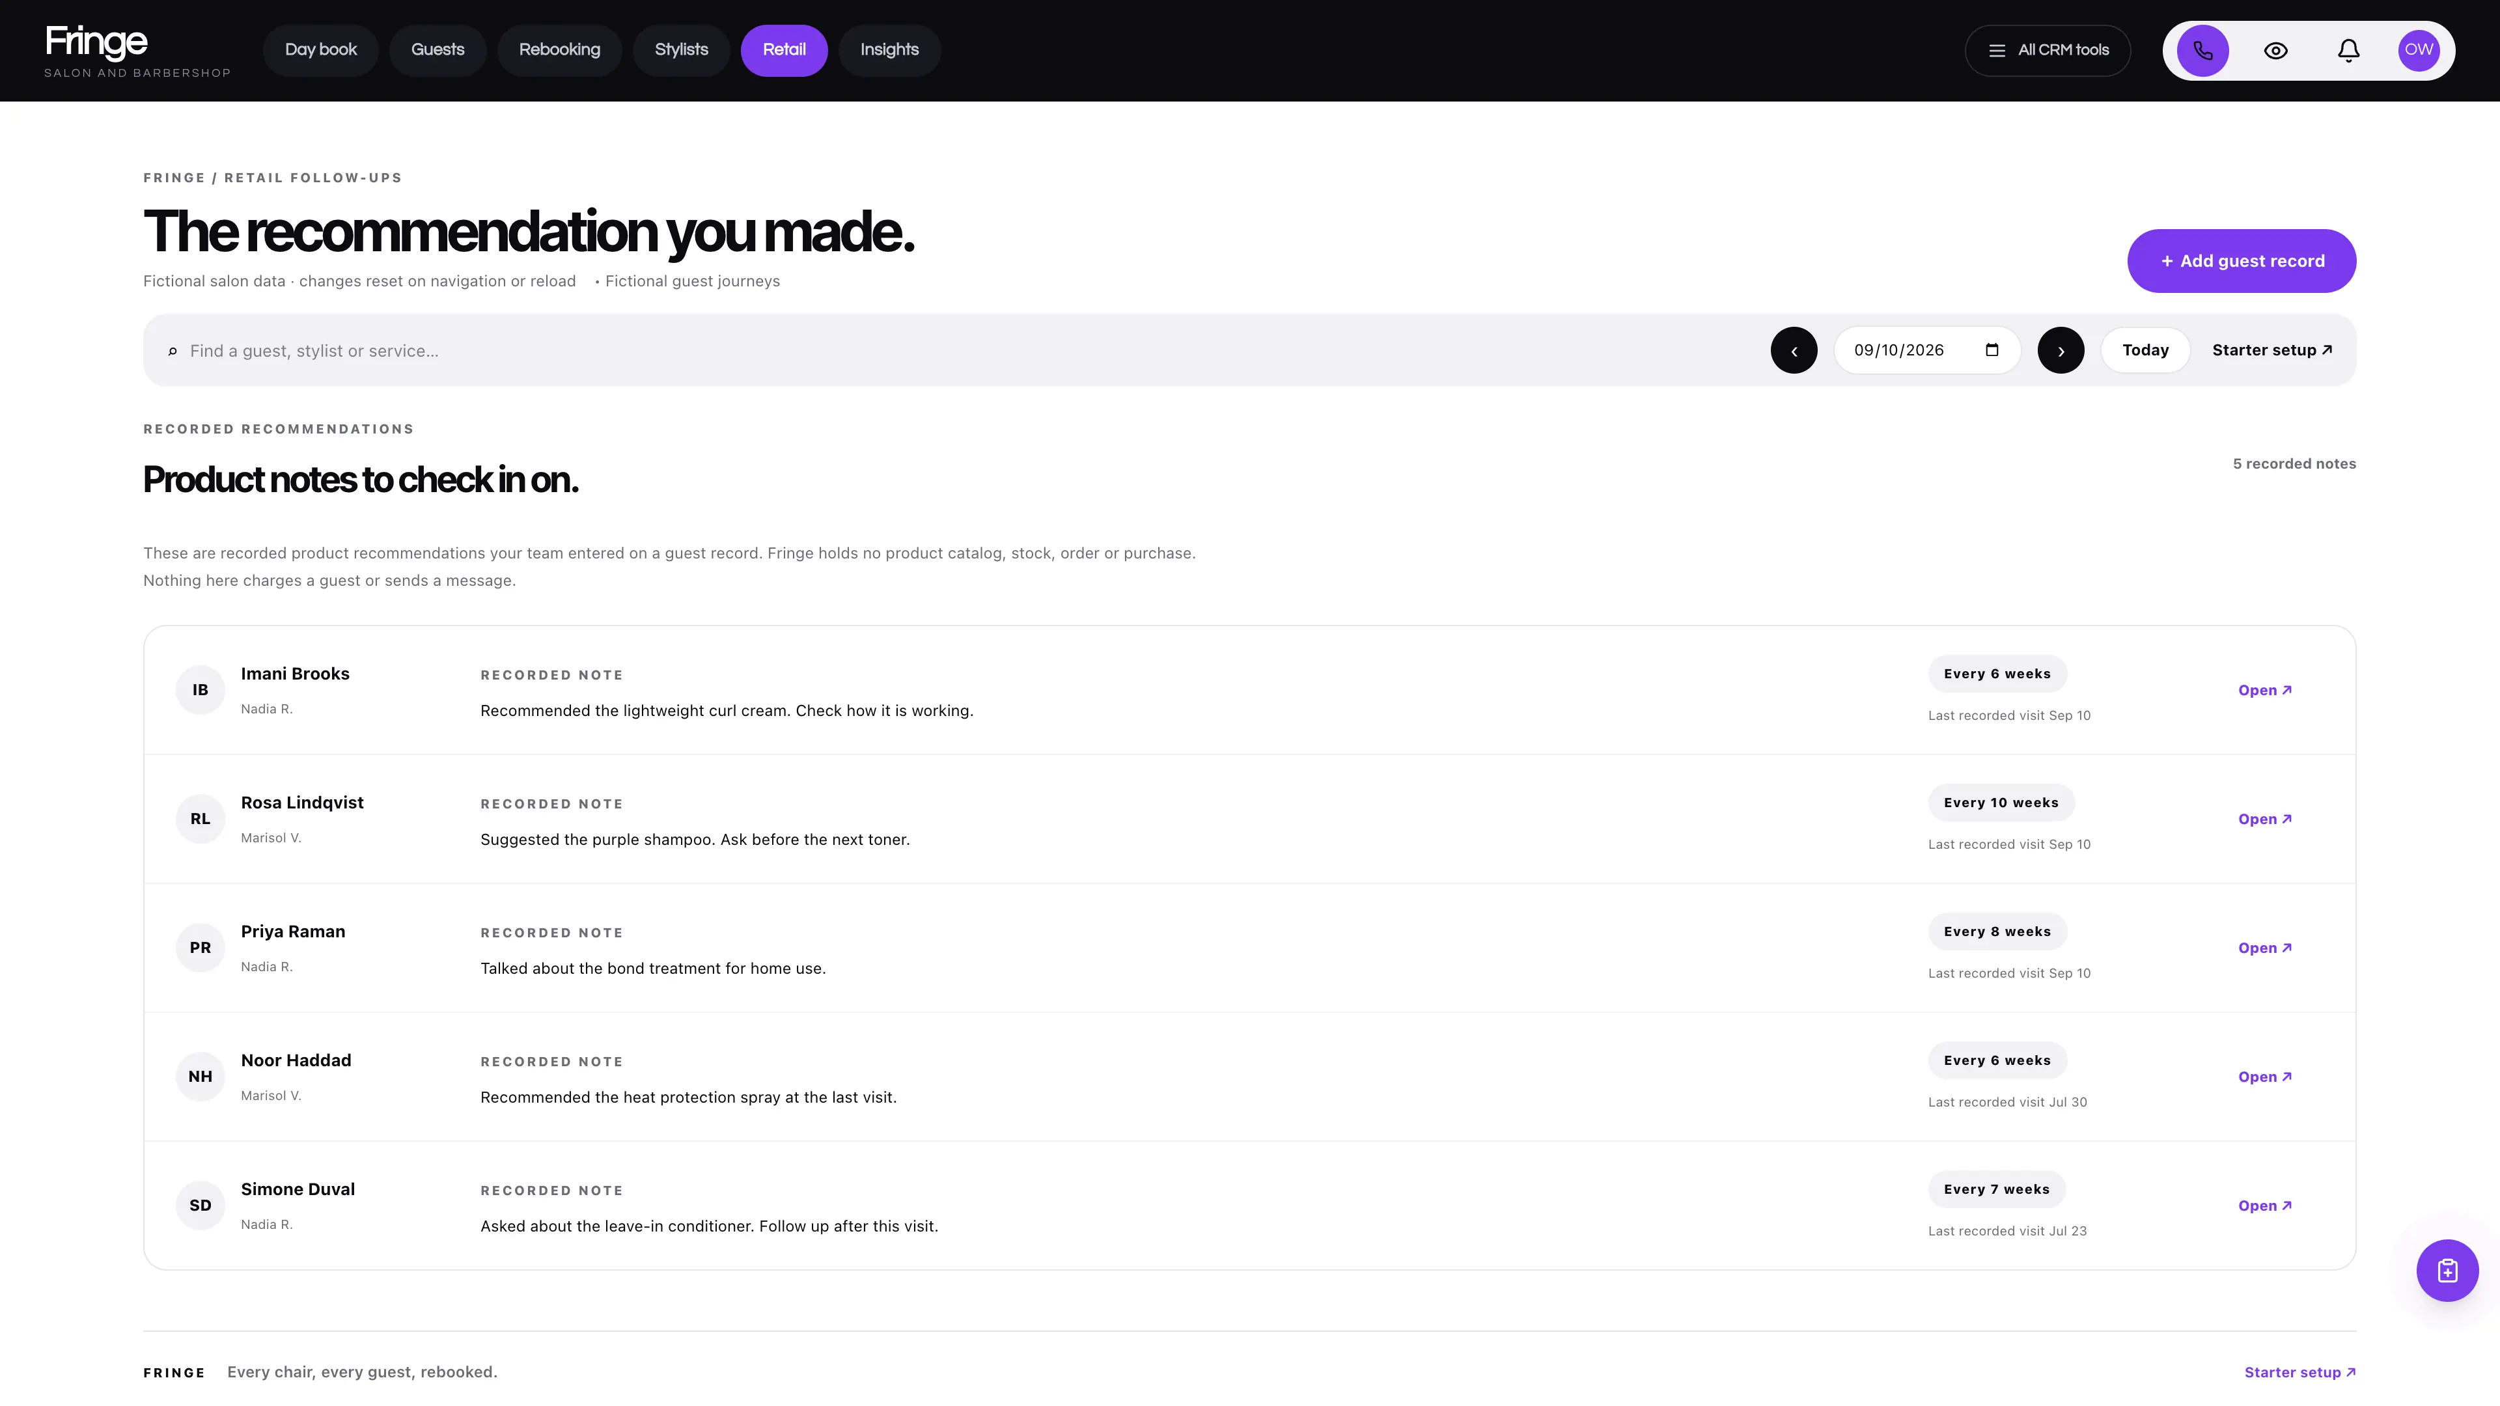
Task: View the Insights tab
Action: [889, 51]
